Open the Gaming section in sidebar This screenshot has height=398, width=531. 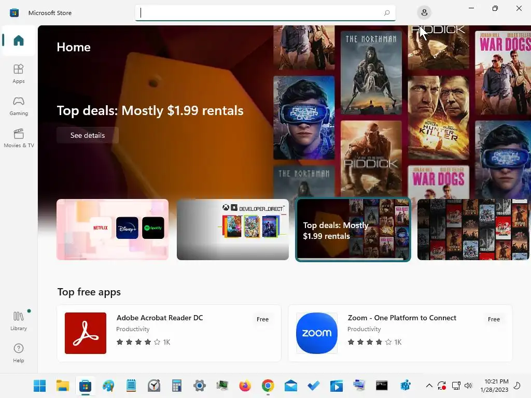19,106
